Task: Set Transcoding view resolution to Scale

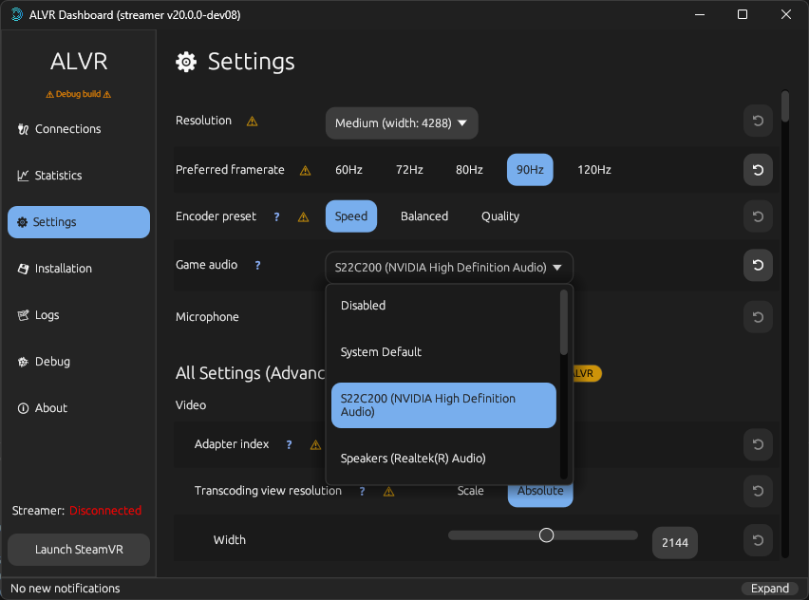Action: click(x=470, y=491)
